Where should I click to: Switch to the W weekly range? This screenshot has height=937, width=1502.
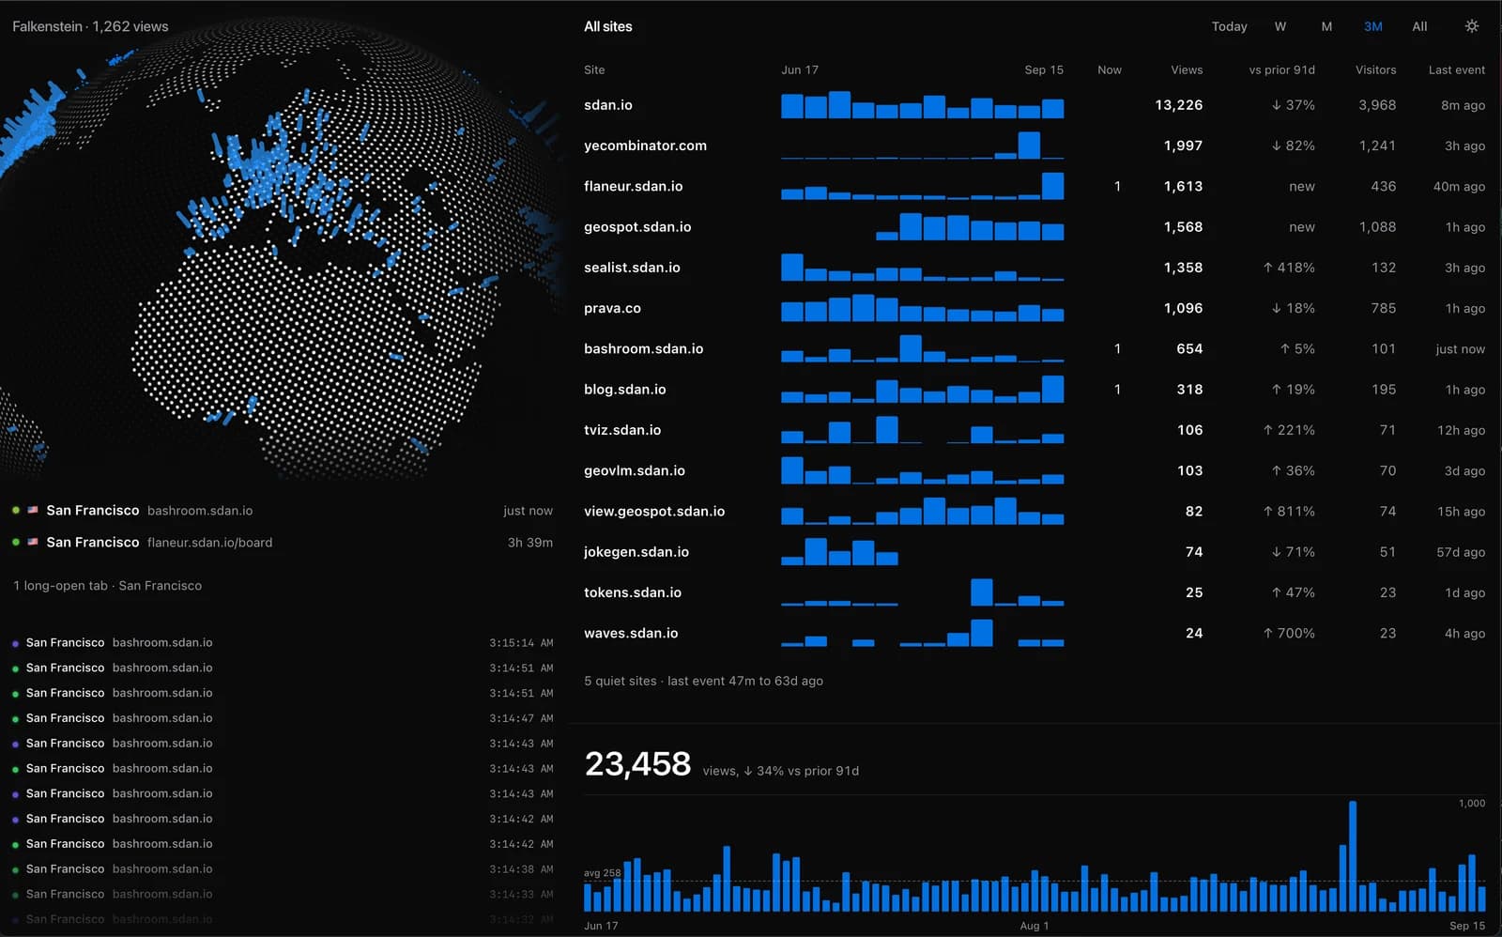pyautogui.click(x=1280, y=26)
